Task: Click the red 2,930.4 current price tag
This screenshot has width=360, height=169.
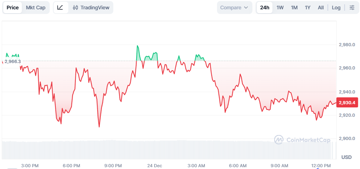Action: (x=347, y=103)
